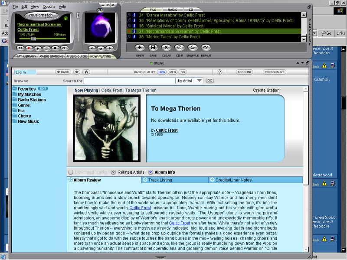Click the Search for text field

point(129,81)
